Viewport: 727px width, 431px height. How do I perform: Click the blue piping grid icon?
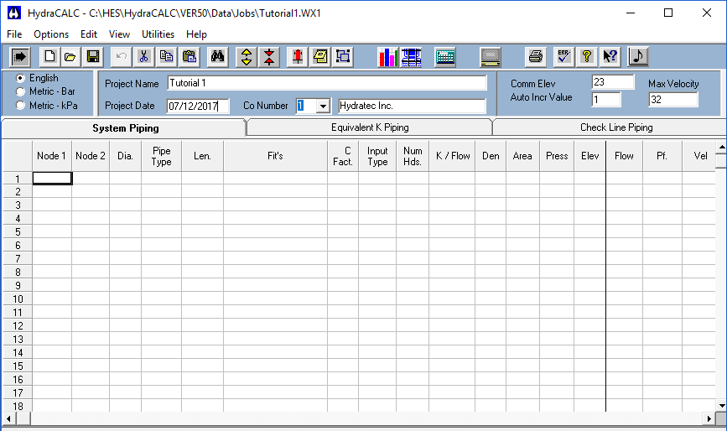411,57
